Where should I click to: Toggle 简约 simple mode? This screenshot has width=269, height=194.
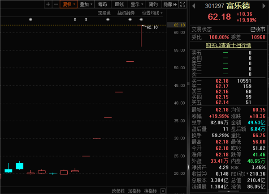(x=153, y=4)
